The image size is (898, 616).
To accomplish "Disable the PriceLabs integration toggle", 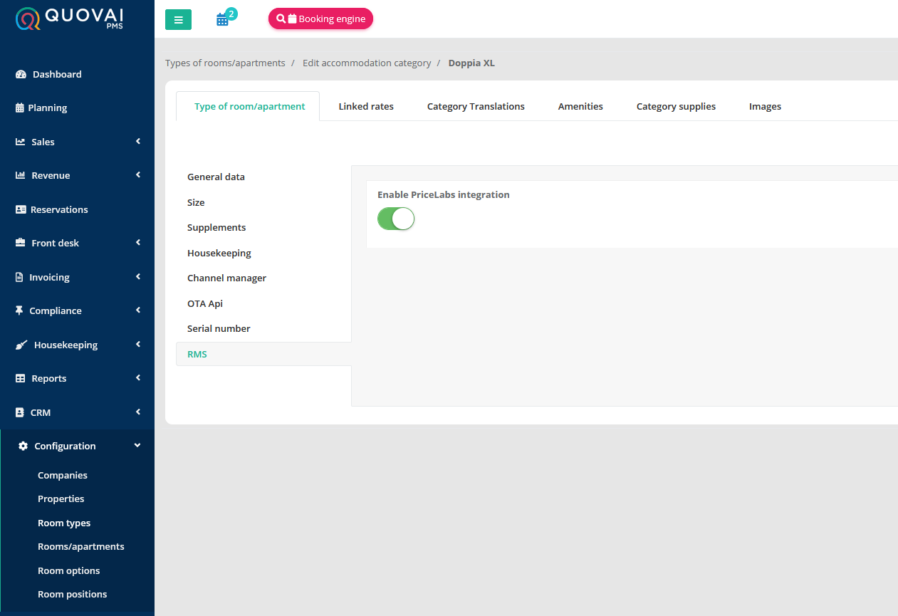I will [x=396, y=219].
